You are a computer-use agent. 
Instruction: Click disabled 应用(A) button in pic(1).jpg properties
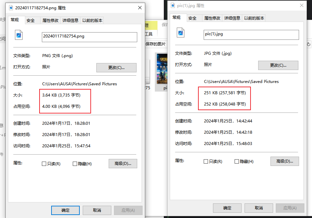coord(290,208)
